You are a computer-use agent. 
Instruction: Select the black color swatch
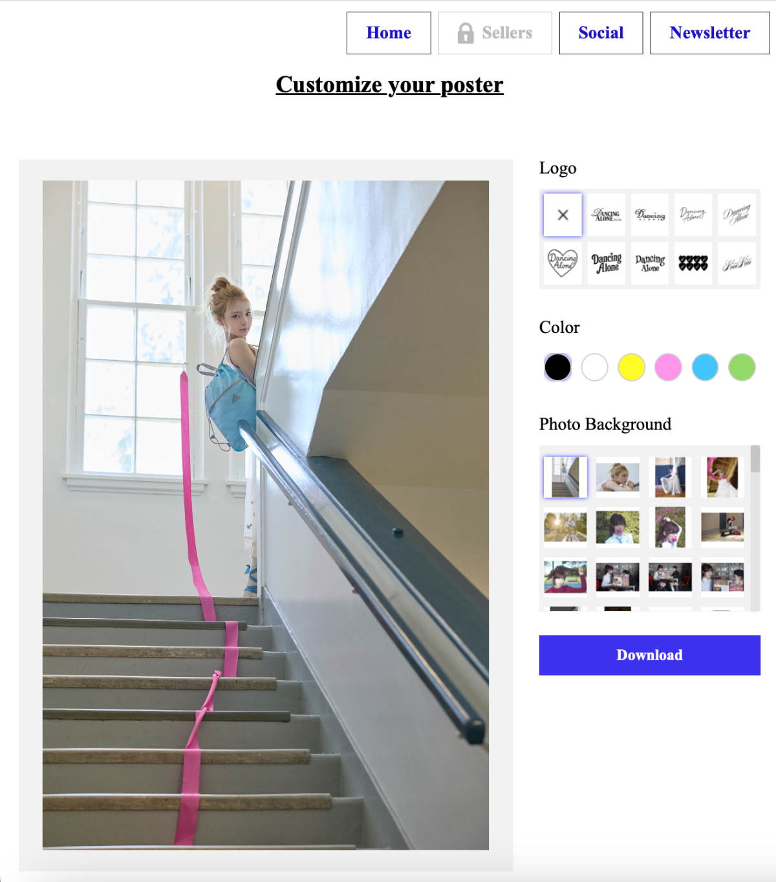[x=557, y=367]
